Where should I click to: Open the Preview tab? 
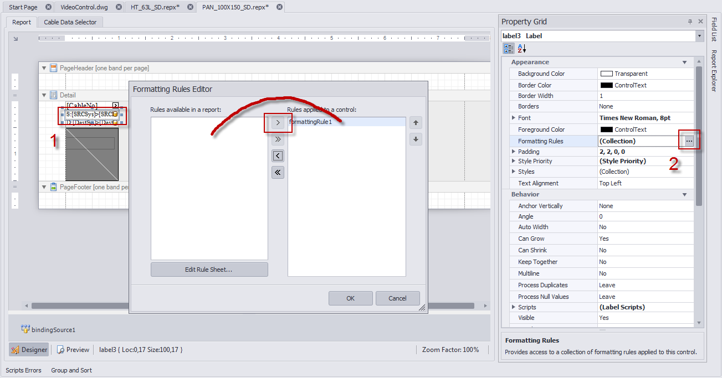coord(73,350)
